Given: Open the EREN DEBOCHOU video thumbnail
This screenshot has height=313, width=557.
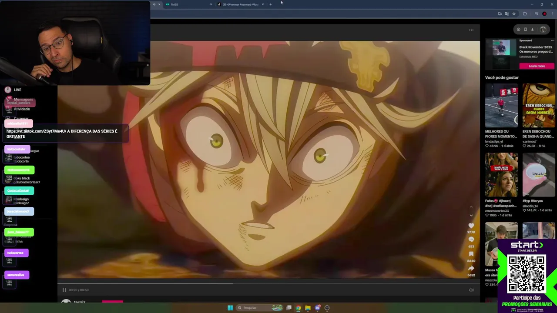Looking at the screenshot, I should (539, 105).
